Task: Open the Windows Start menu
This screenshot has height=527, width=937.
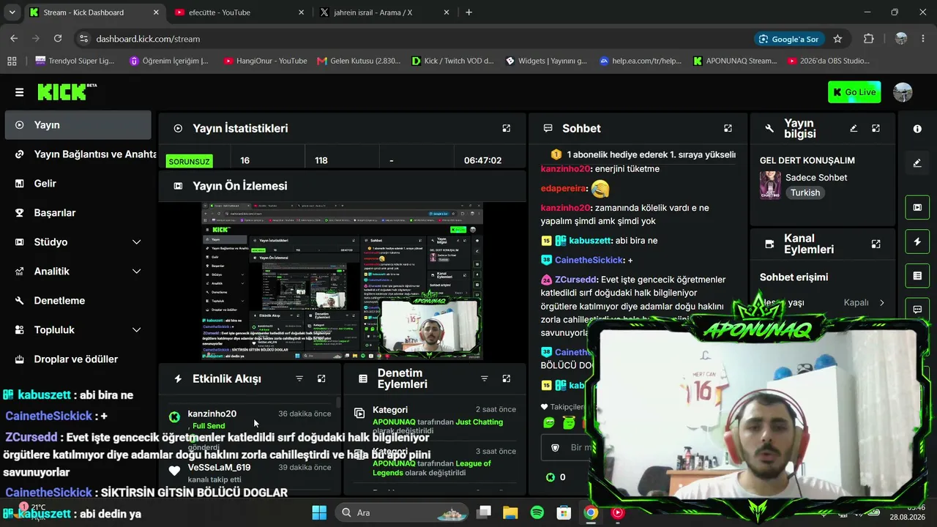Action: pos(319,512)
